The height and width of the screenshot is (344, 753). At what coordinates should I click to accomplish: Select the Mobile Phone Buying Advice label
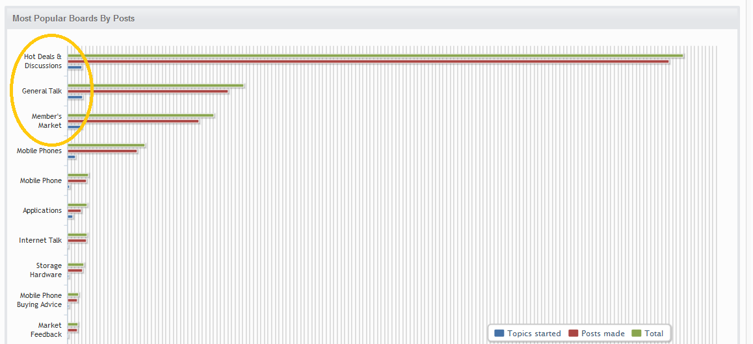click(x=40, y=300)
